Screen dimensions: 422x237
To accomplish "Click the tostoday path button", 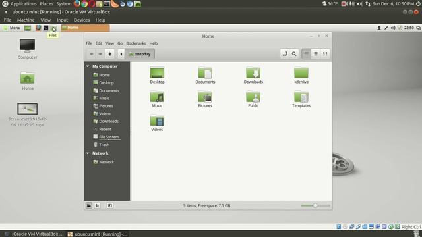I will point(140,54).
